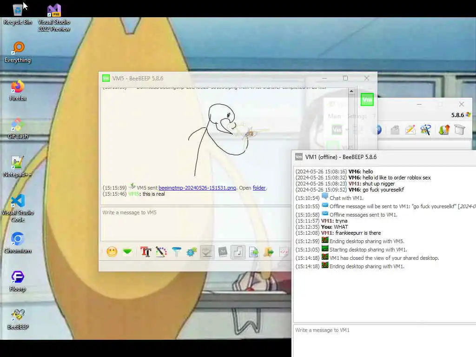Open Firefox desktop icon
This screenshot has width=476, height=357.
point(18,91)
